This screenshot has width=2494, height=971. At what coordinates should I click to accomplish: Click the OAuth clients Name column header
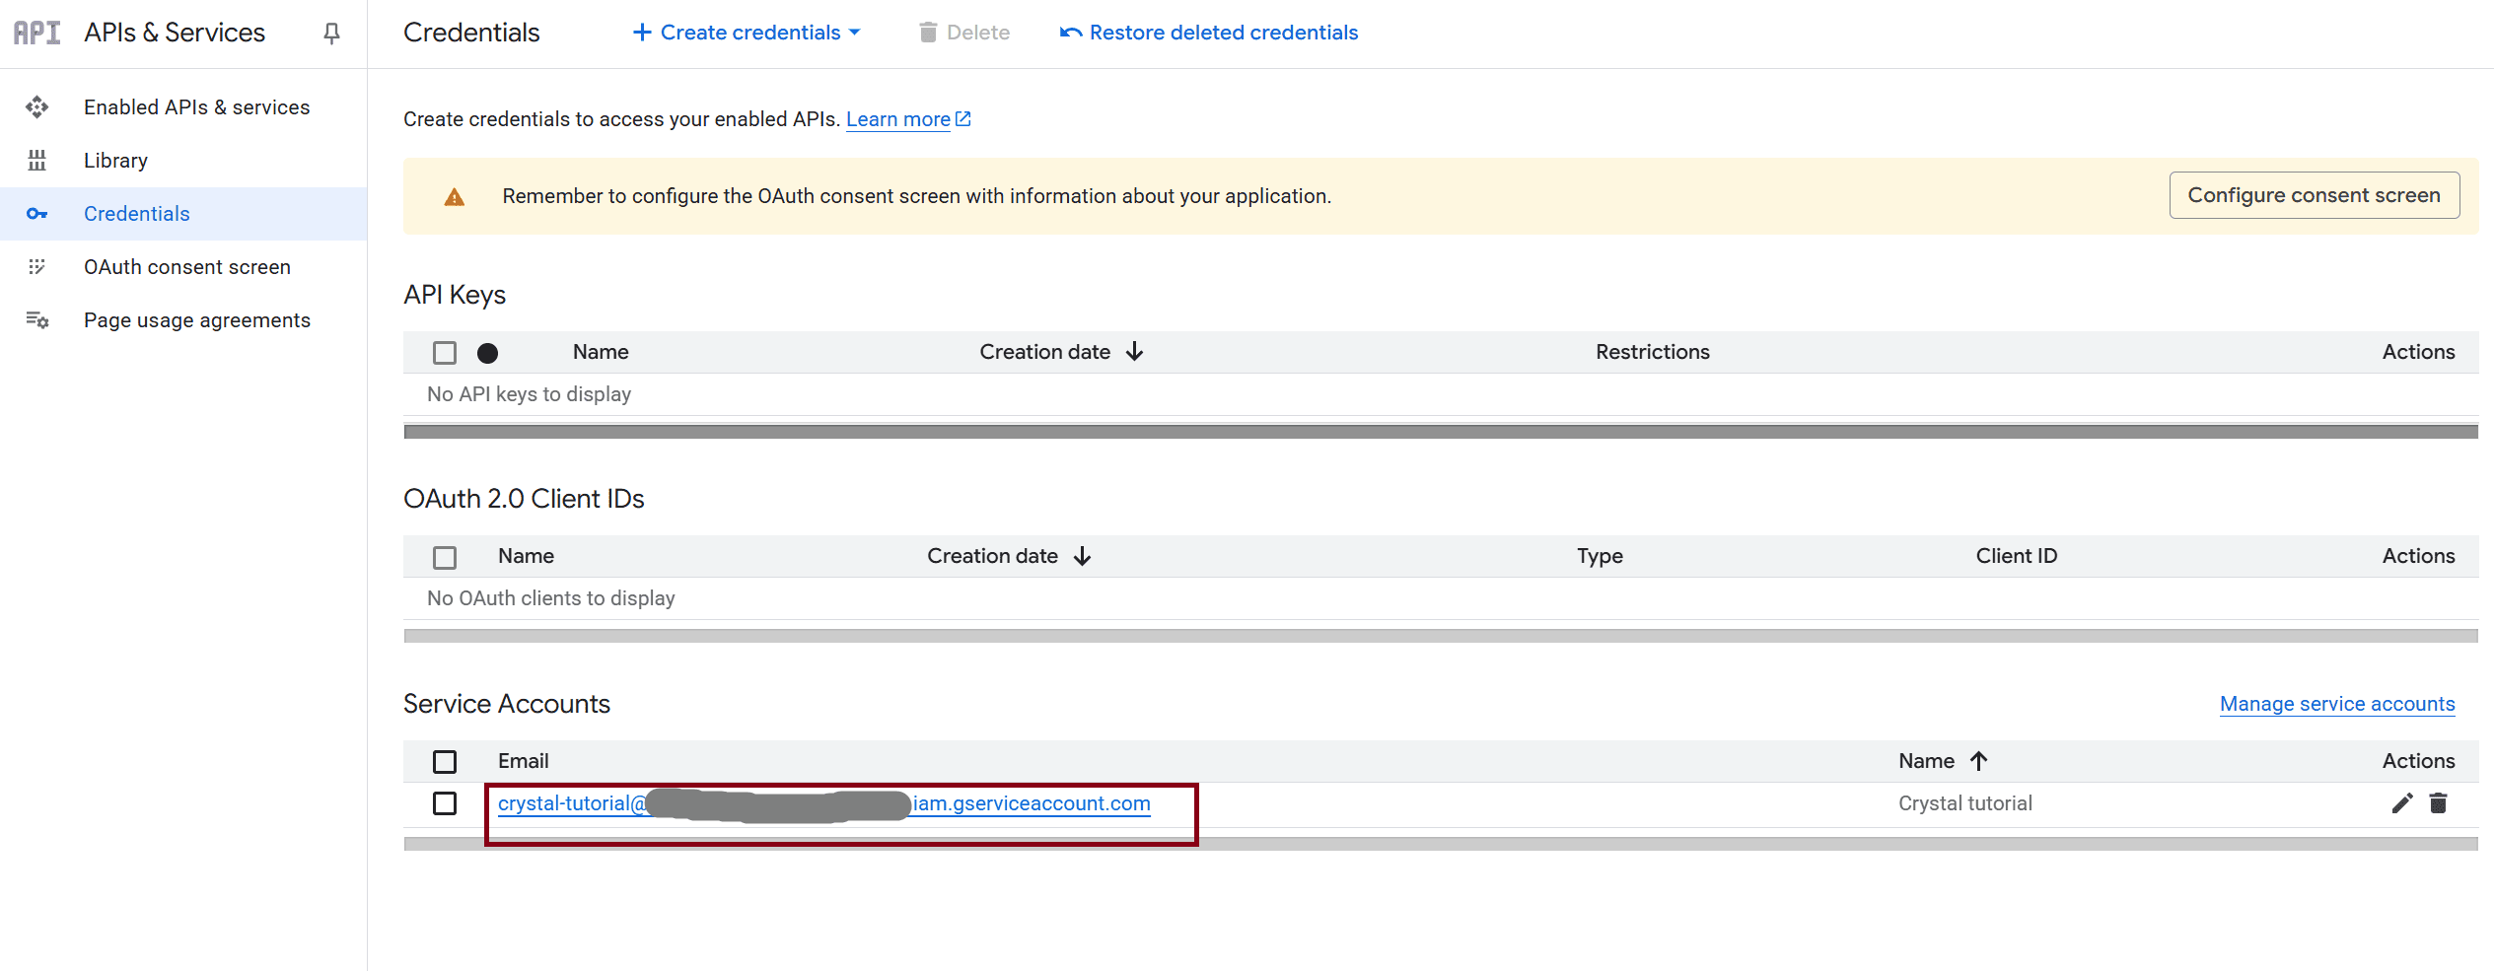[x=526, y=556]
